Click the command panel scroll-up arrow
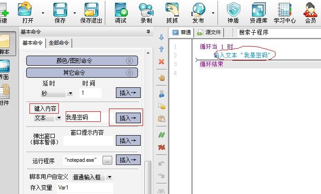Screen dimensions: 321x194 [148, 53]
